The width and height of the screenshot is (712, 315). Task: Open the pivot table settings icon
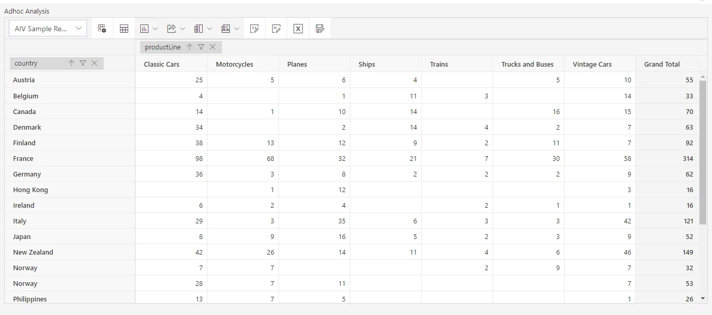pyautogui.click(x=102, y=29)
